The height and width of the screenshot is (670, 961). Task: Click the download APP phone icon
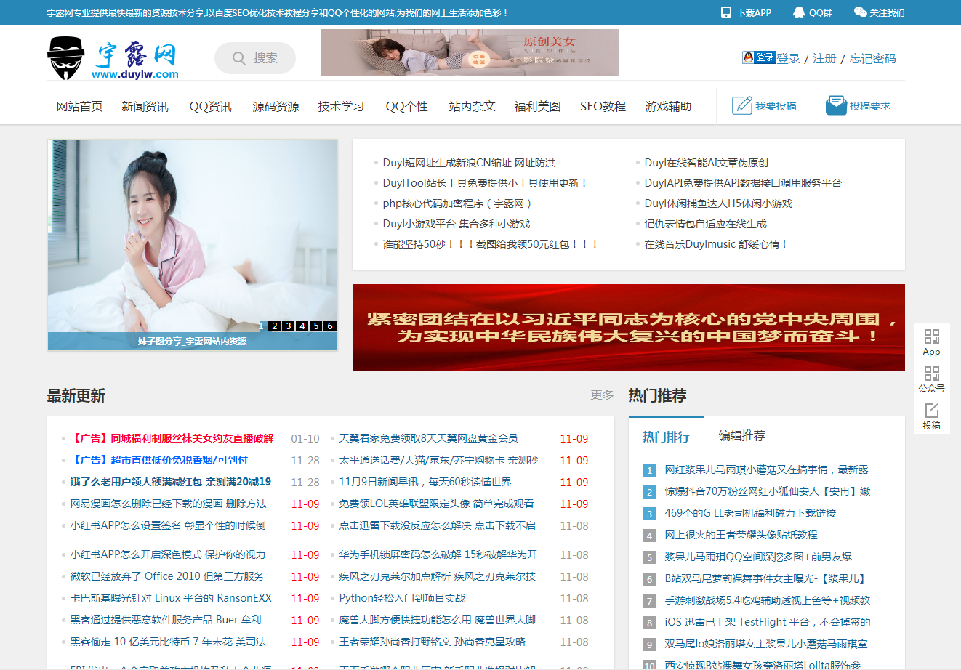click(725, 12)
